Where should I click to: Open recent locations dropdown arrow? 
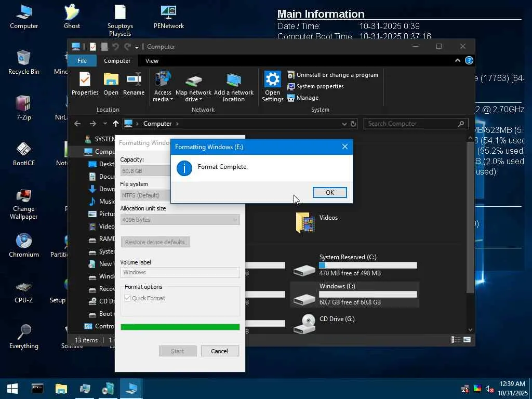coord(105,124)
